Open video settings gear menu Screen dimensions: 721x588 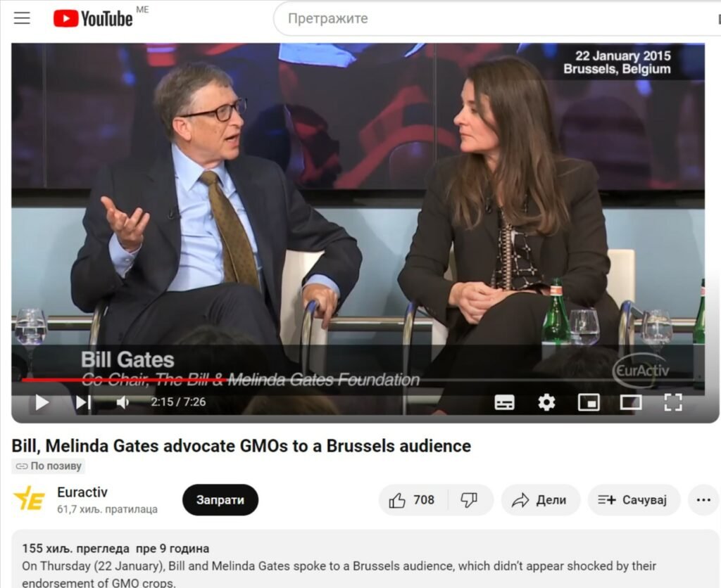tap(546, 403)
